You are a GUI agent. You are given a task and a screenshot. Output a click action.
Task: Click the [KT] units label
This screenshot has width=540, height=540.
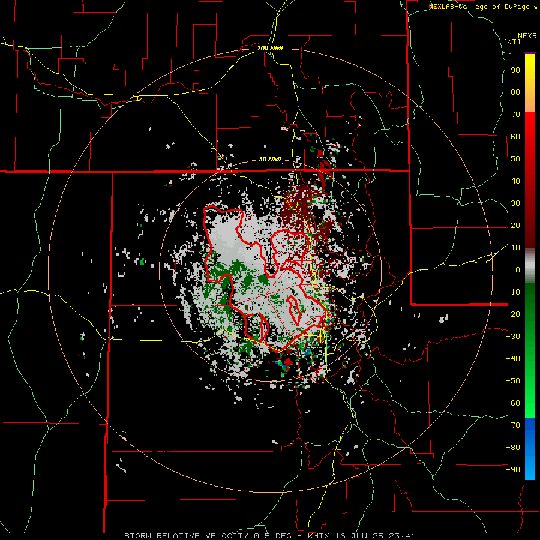(512, 41)
